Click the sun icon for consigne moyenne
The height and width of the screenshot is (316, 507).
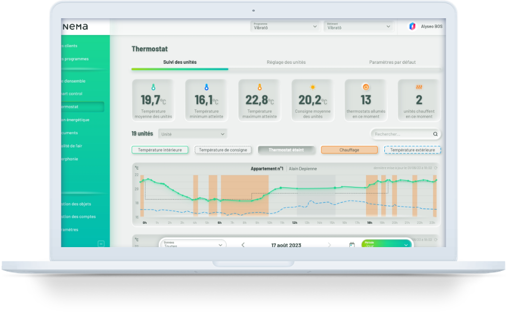pos(313,87)
